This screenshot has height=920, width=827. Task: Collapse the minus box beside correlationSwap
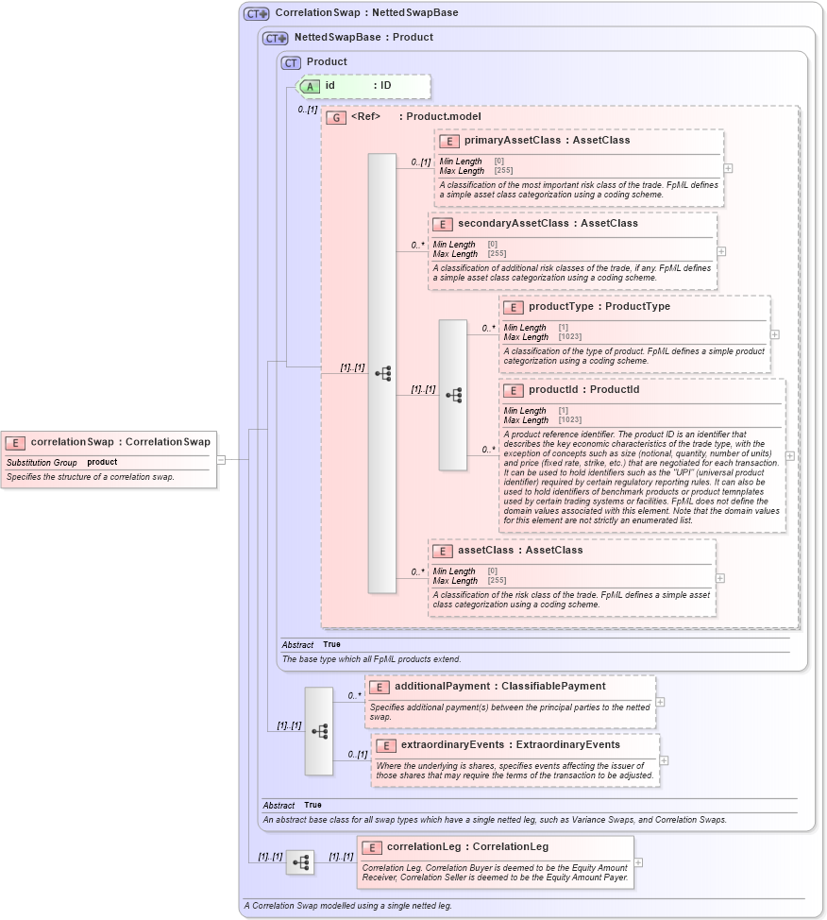coord(220,462)
